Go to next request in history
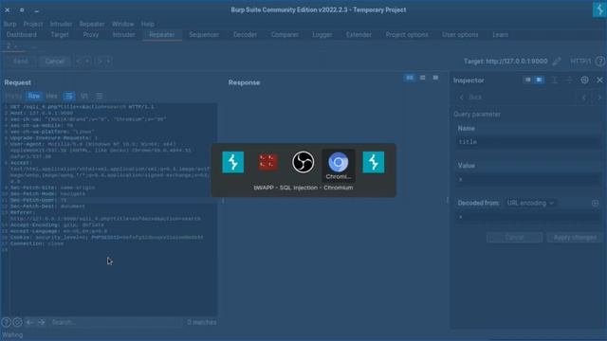Viewport: 607px width, 341px height. (100, 61)
